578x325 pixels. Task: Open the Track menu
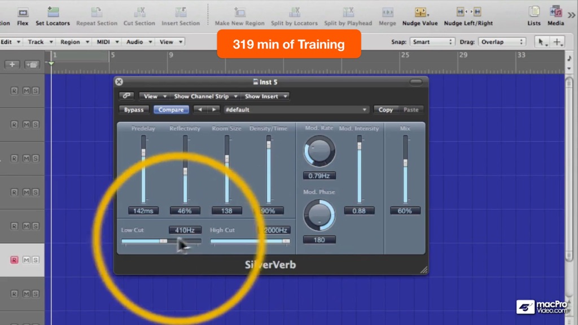pos(40,42)
